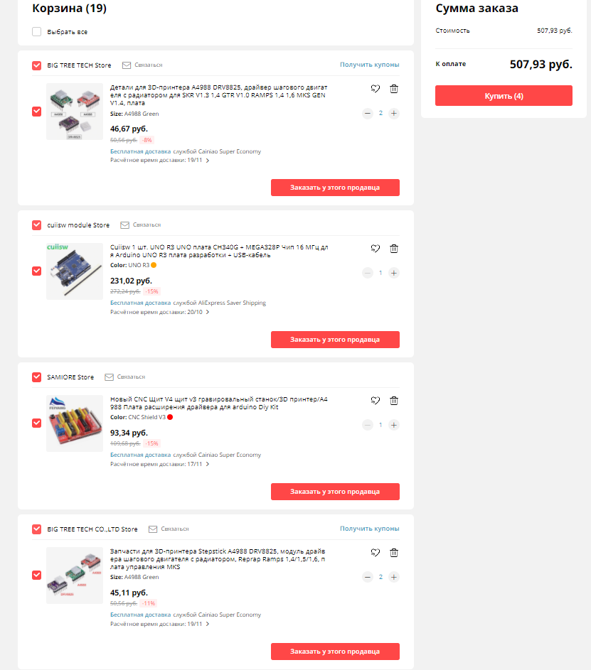Uncheck the Cuiisw UNO R3 product checkbox
The height and width of the screenshot is (670, 591).
tap(37, 271)
